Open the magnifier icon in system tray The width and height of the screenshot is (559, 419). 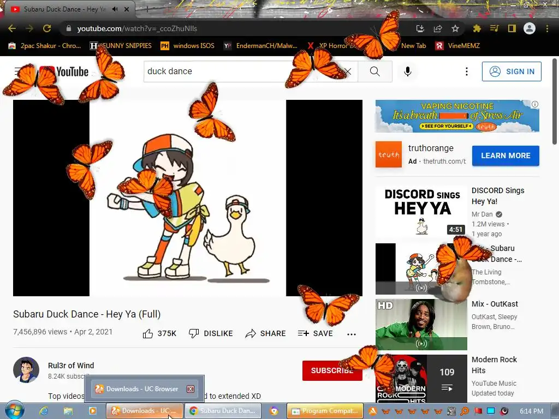click(465, 411)
